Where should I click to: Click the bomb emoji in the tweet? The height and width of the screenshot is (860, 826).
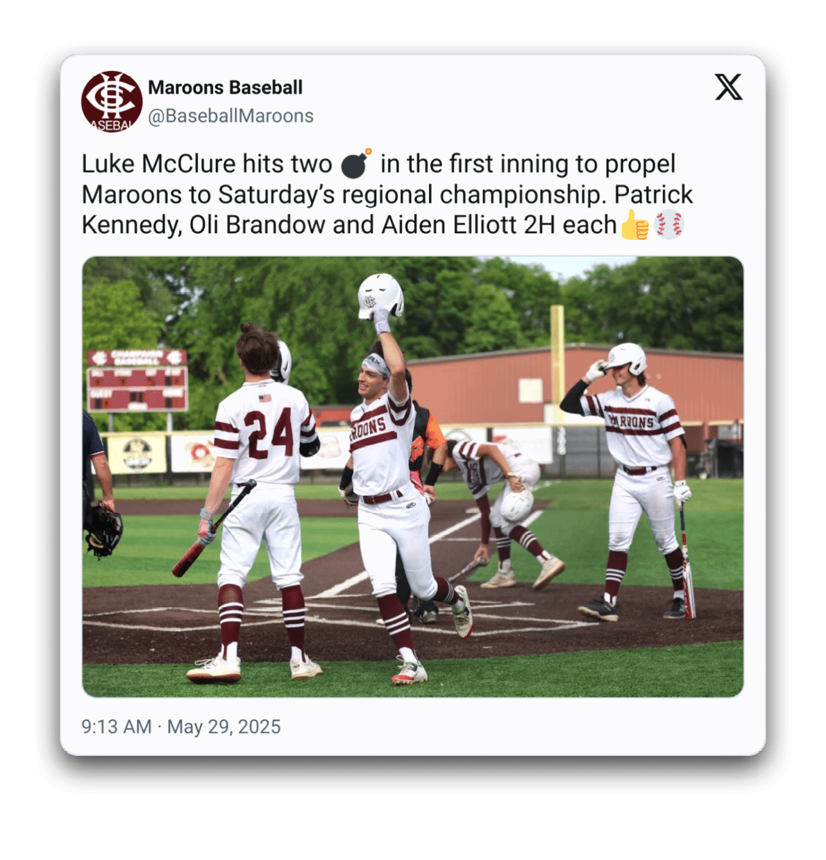pos(356,164)
